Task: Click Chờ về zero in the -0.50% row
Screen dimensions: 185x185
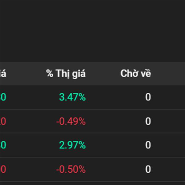Action: (148, 169)
